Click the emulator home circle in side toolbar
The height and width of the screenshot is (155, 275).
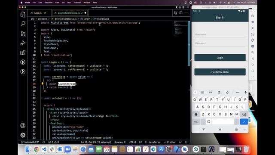253,65
